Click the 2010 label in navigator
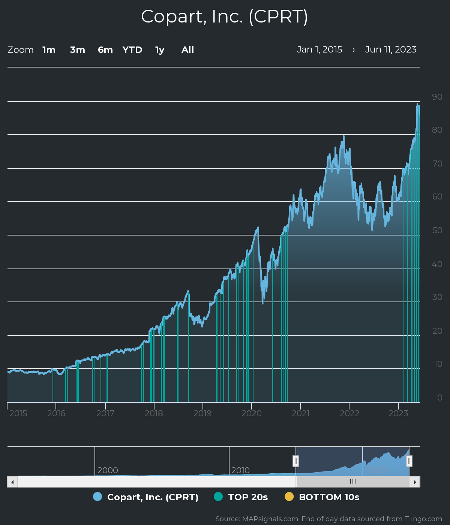The height and width of the screenshot is (525, 450). pos(240,470)
